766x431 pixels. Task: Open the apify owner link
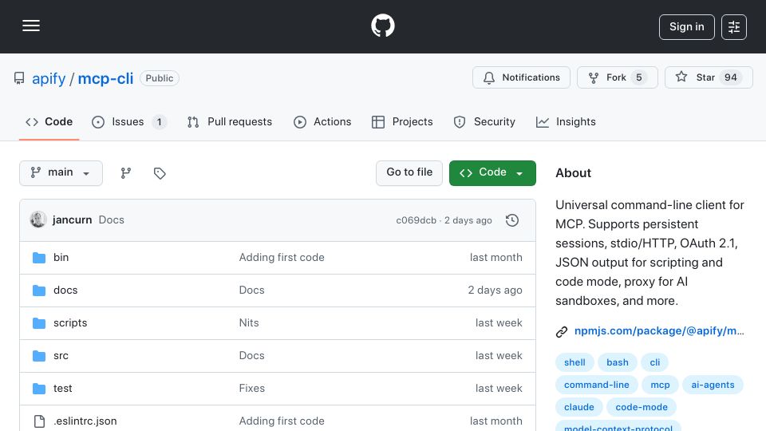(49, 78)
